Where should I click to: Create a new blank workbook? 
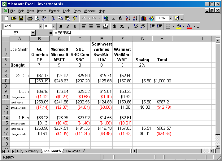click(7, 18)
